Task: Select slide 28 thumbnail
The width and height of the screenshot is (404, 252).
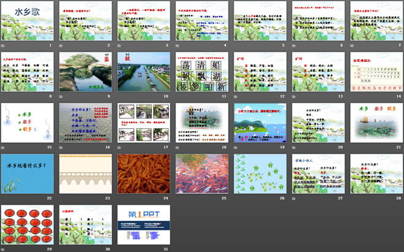Action: tap(376, 174)
